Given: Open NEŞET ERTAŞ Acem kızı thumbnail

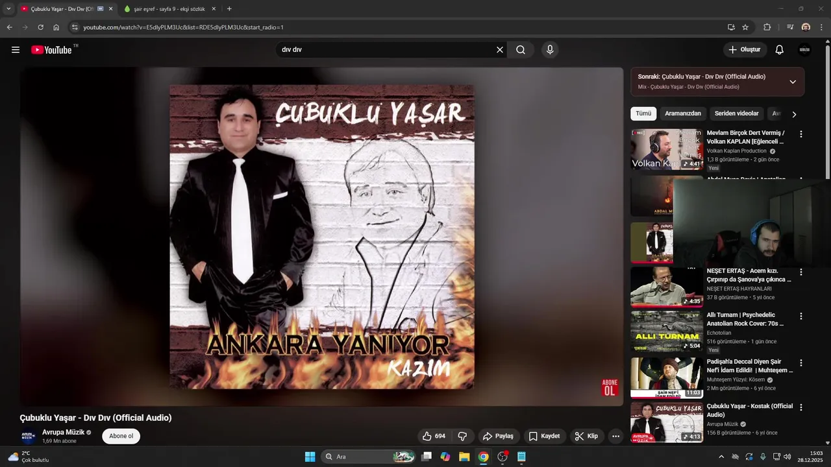Looking at the screenshot, I should point(667,287).
